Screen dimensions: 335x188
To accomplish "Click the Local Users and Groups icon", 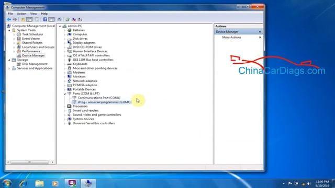I will click(x=19, y=47).
